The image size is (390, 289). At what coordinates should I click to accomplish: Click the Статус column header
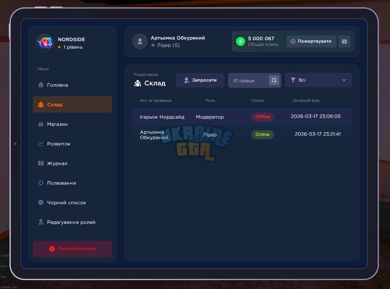[258, 101]
